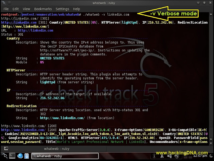Click the 'US' Module value

coord(42,62)
